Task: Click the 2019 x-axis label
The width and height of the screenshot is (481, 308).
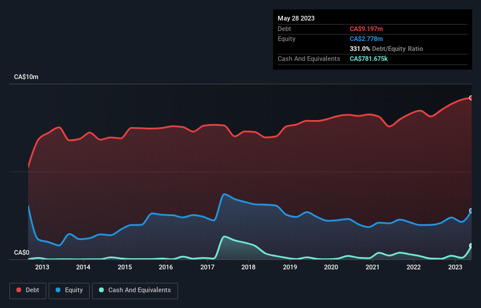Action: pos(290,267)
